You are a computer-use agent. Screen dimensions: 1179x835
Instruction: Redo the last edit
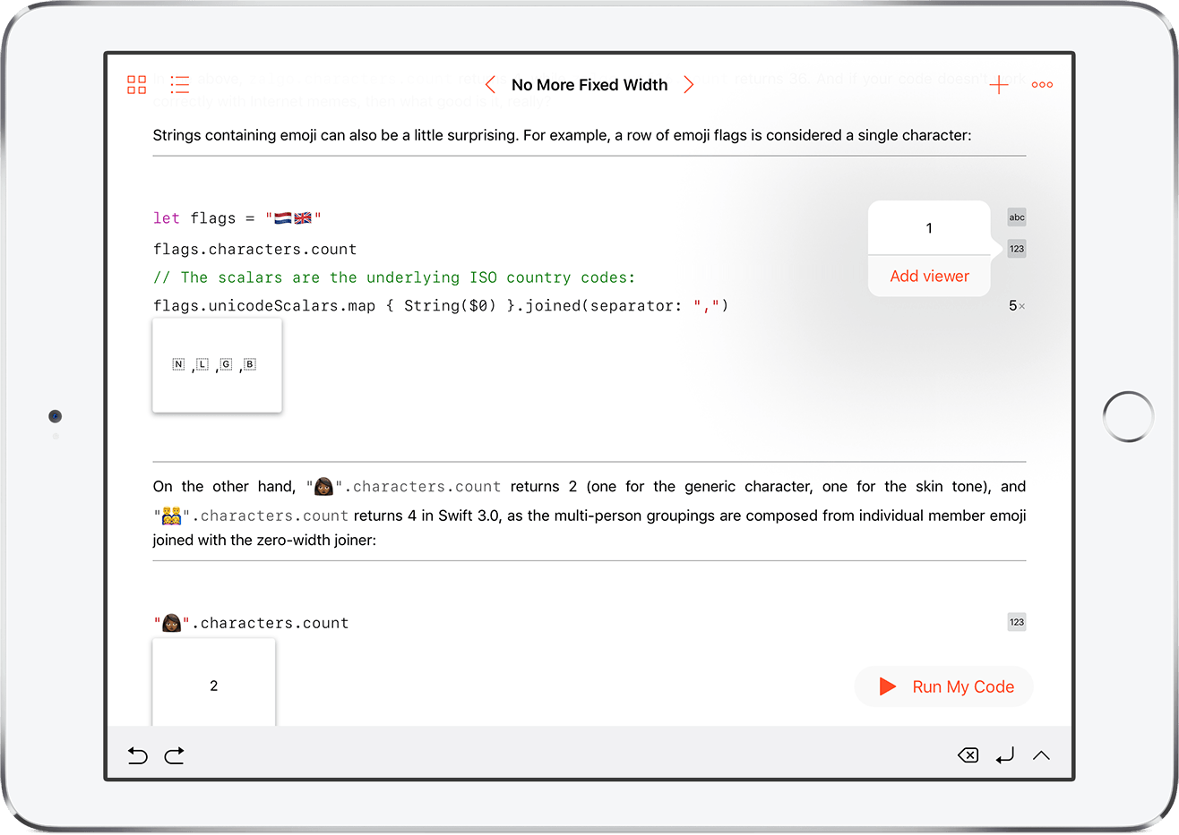pos(175,755)
